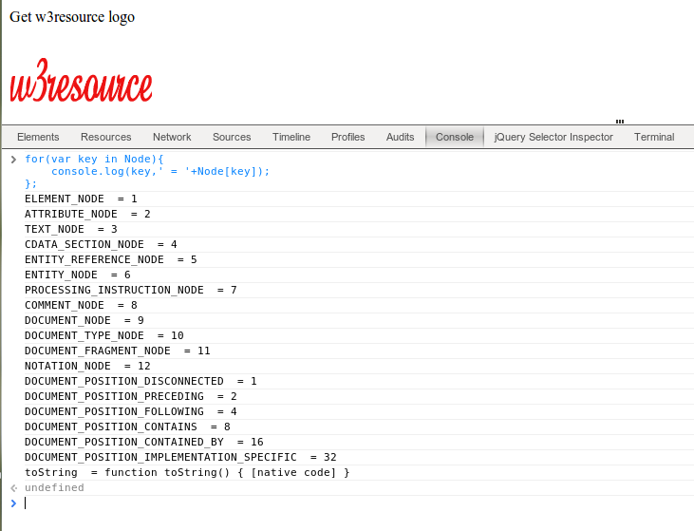Viewport: 694px width, 531px height.
Task: Click the devtools resize handle dots
Action: (x=620, y=122)
